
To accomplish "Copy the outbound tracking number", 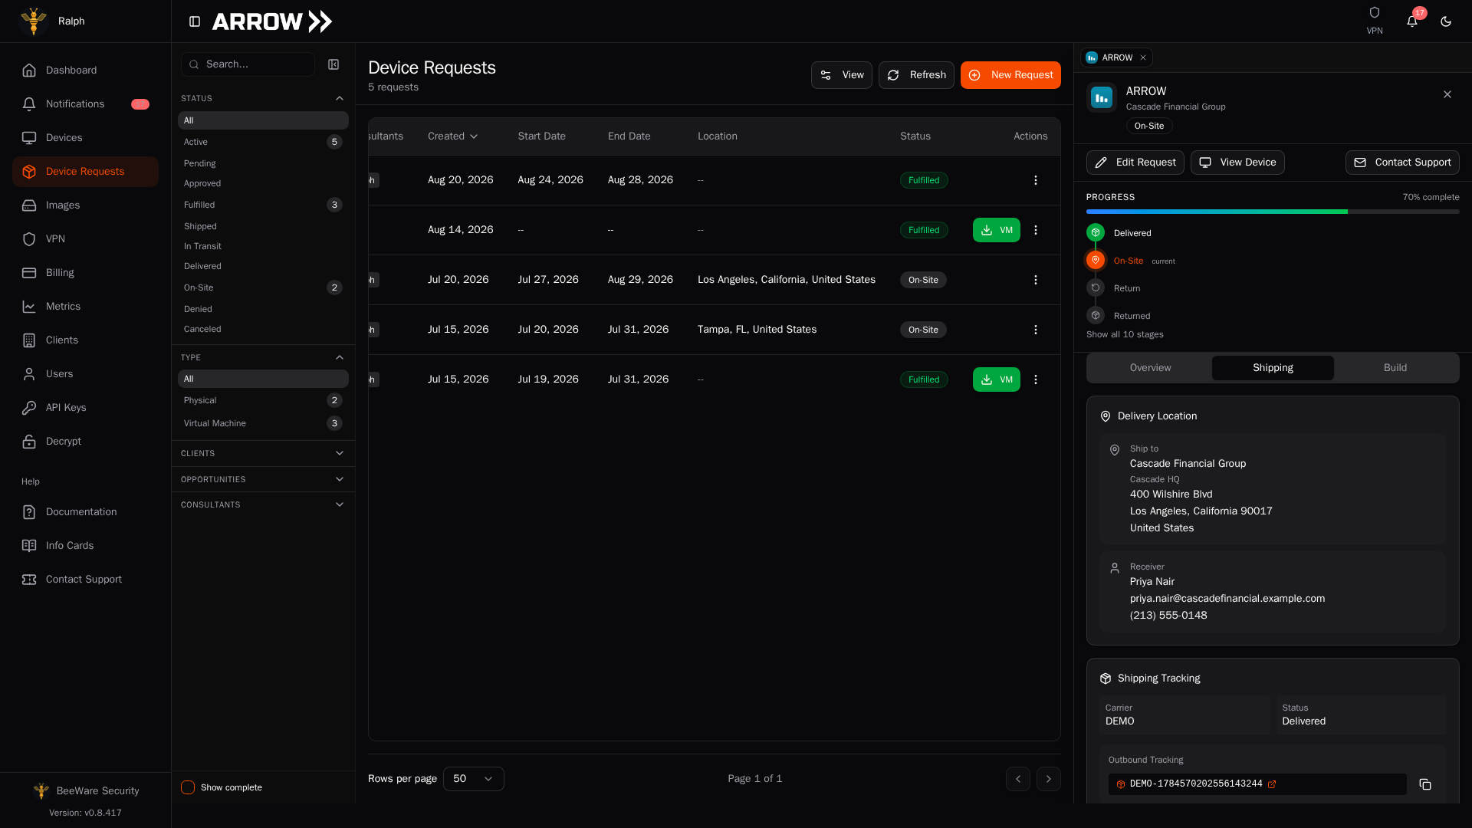I will [x=1424, y=784].
